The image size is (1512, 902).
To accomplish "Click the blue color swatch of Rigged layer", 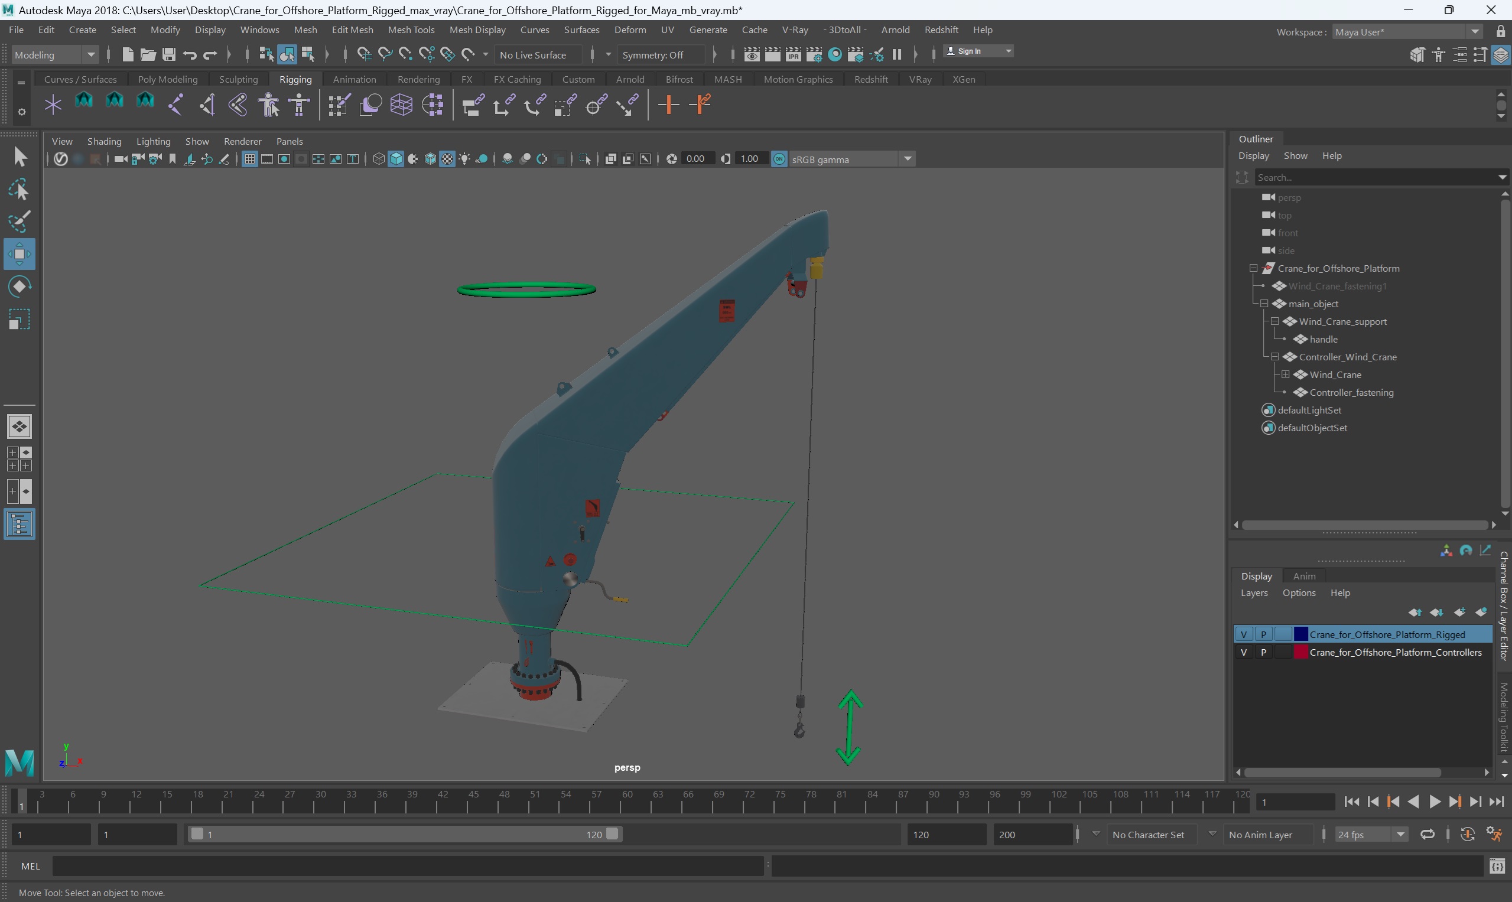I will coord(1300,634).
